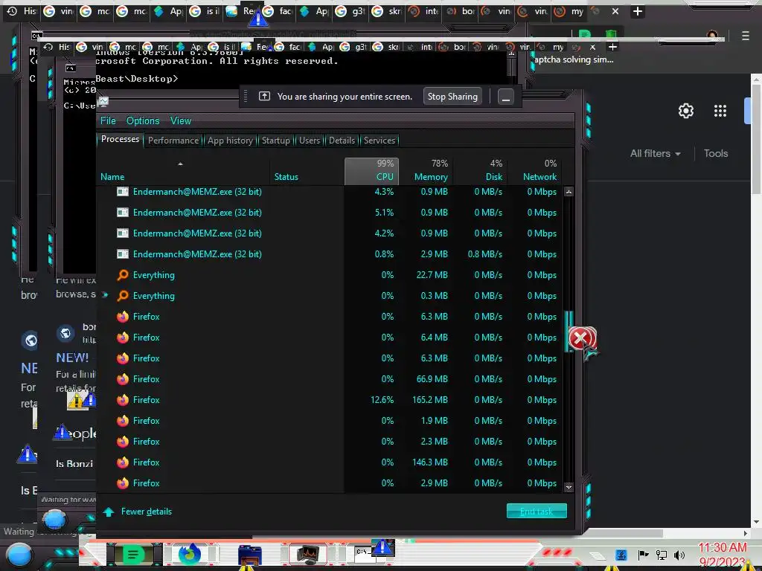The height and width of the screenshot is (571, 762).
Task: Open File Explorer from the taskbar
Action: coord(250,555)
